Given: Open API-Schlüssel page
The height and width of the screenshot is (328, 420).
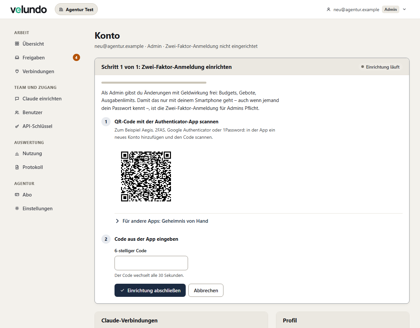Looking at the screenshot, I should [x=48, y=126].
